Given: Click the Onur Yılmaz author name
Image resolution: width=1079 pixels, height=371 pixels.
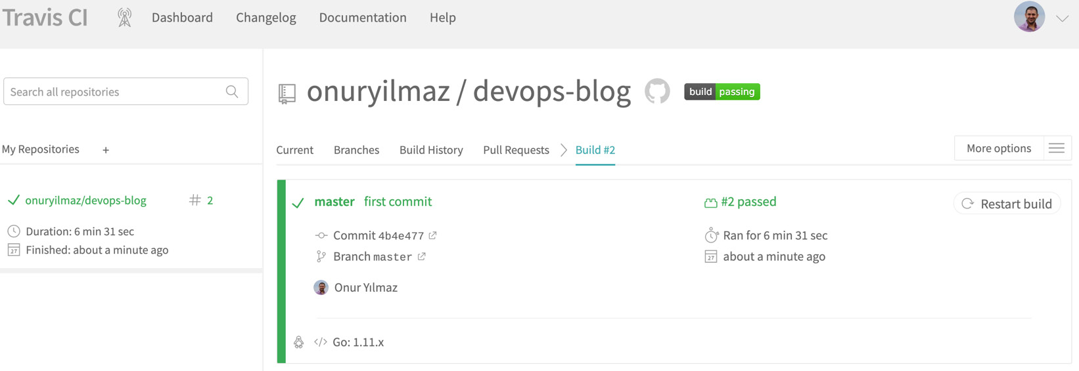Looking at the screenshot, I should (366, 288).
